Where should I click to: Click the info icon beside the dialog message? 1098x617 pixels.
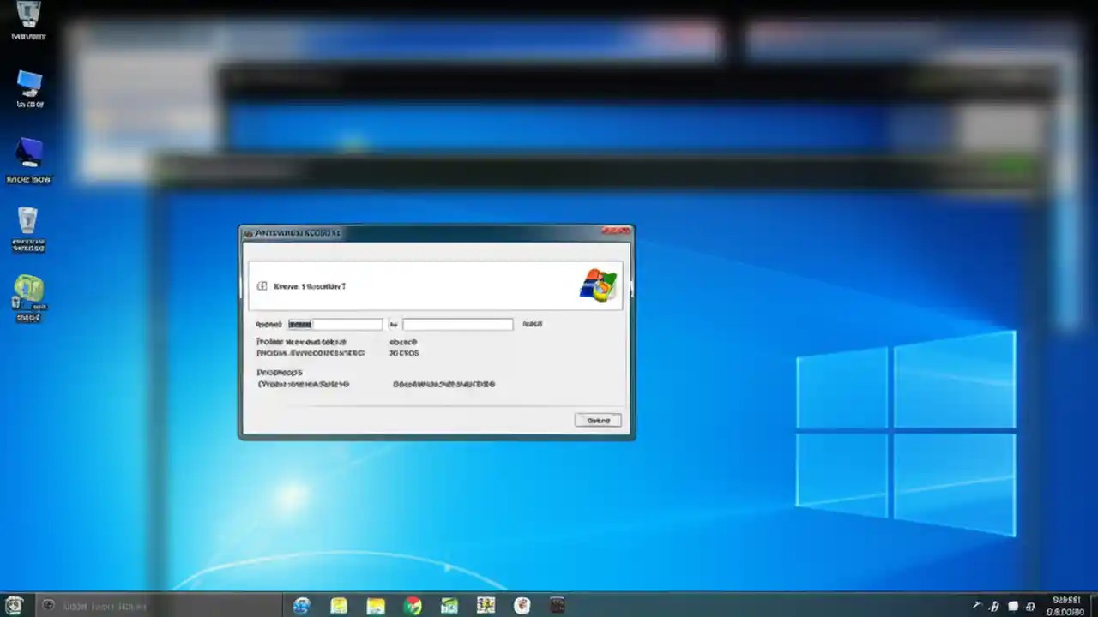262,286
